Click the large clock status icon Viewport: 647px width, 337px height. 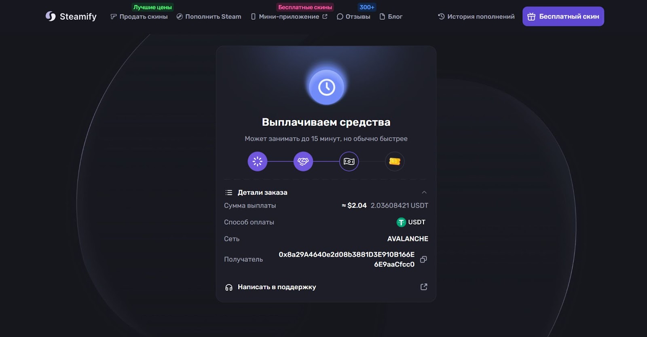(327, 87)
